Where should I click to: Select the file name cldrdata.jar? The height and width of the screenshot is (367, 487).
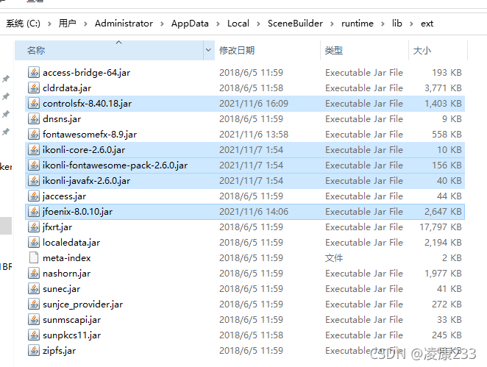tap(67, 88)
